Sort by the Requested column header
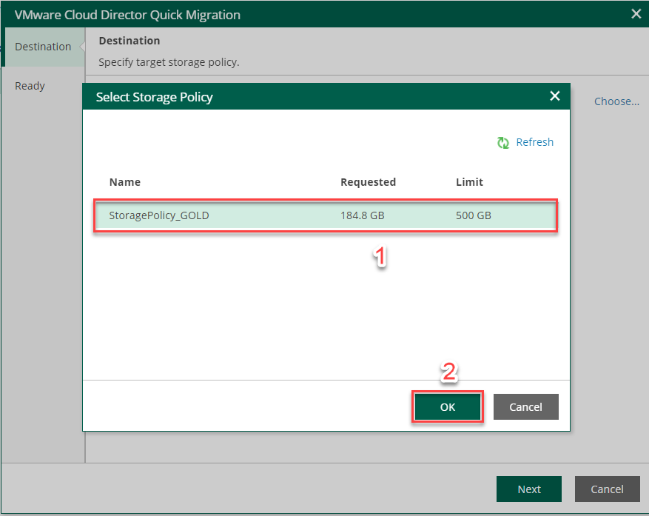This screenshot has width=649, height=516. tap(368, 182)
